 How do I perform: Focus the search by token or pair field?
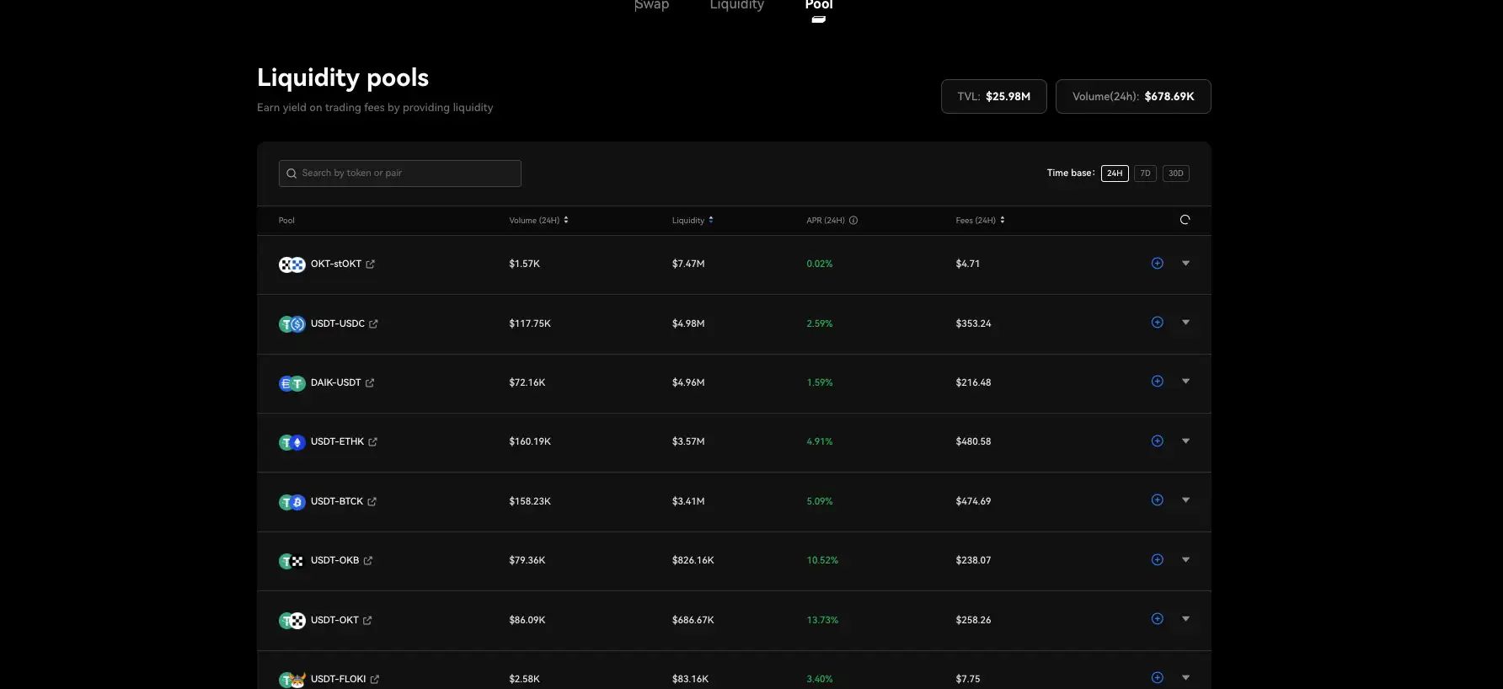coord(400,174)
